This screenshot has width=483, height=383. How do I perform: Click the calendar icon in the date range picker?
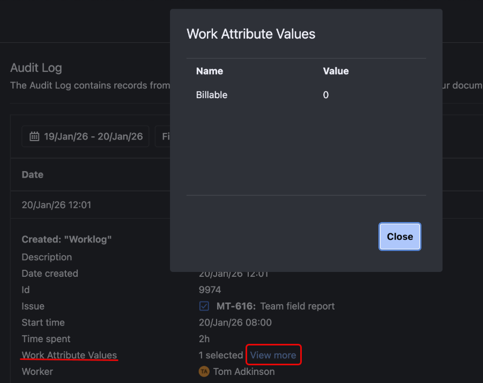tap(34, 136)
